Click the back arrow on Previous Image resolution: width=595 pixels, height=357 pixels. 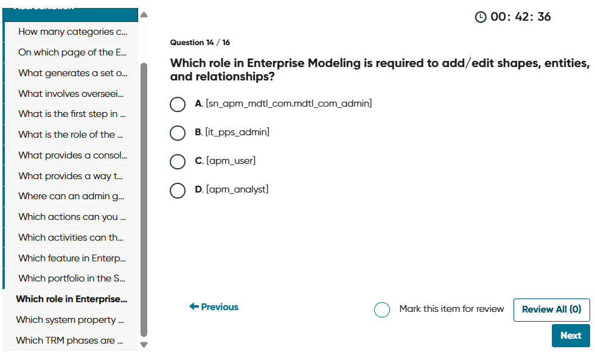[x=193, y=306]
